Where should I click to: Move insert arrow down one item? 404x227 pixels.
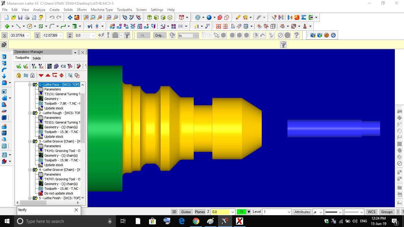point(41,75)
